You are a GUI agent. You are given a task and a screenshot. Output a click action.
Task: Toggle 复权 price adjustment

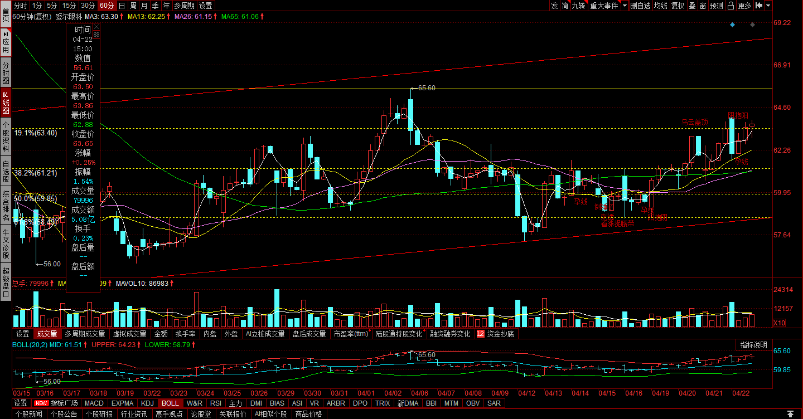point(678,6)
